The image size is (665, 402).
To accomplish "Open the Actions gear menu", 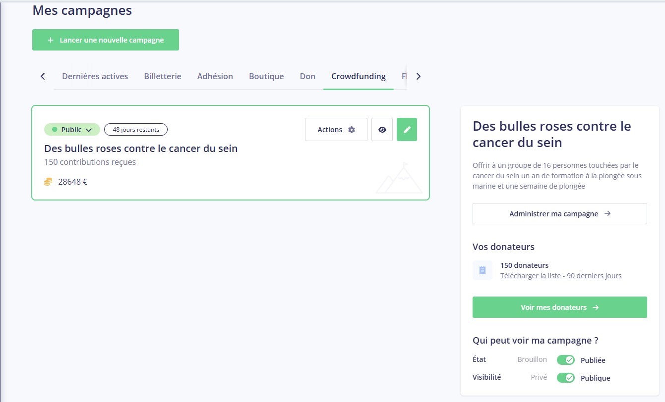I will (x=336, y=130).
